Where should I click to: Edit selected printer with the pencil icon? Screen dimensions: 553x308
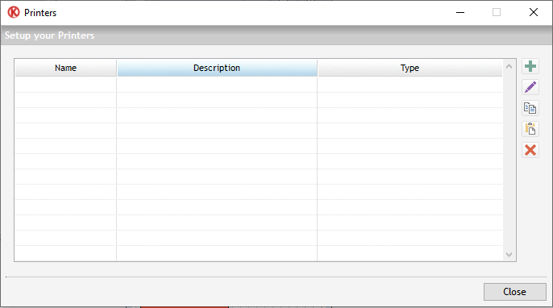(530, 87)
